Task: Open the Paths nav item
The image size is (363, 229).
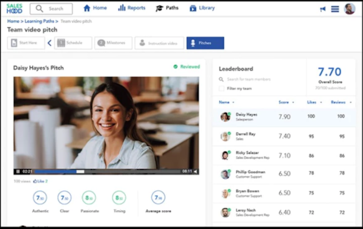Action: (x=167, y=8)
